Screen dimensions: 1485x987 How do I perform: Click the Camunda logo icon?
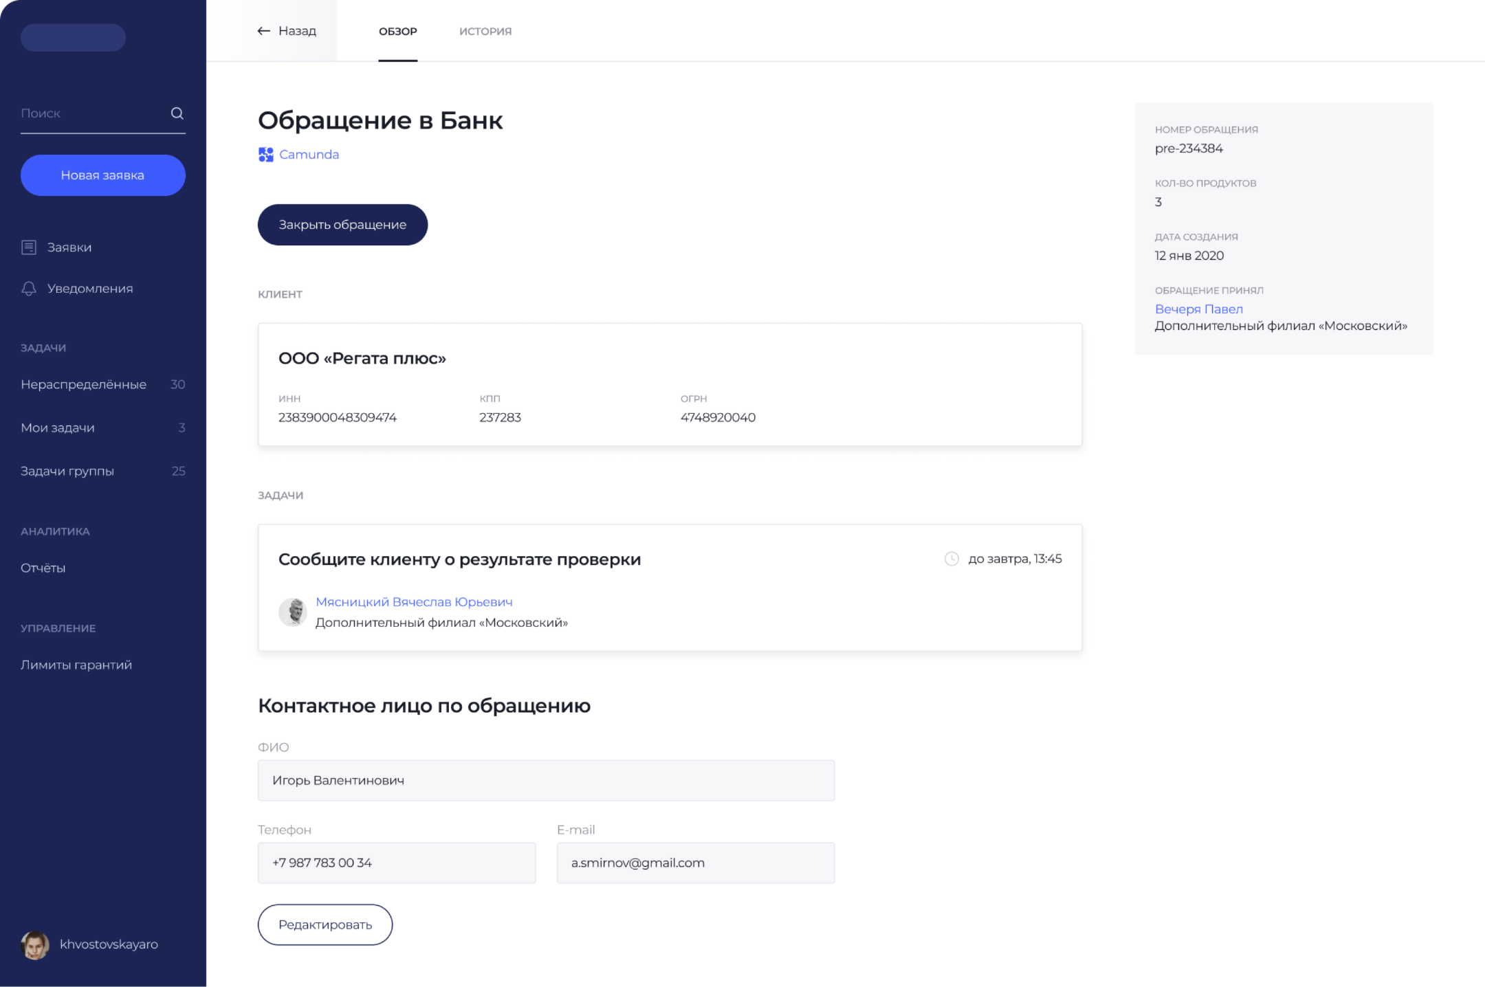(x=266, y=155)
